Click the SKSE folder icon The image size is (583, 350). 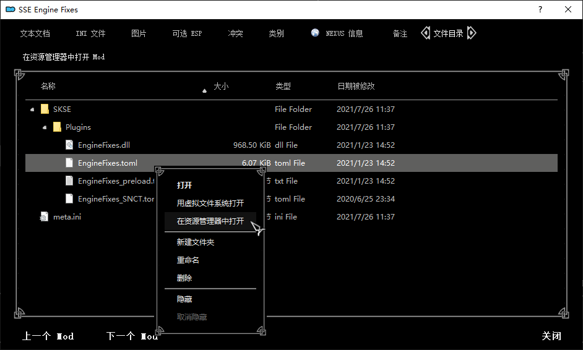click(x=45, y=109)
